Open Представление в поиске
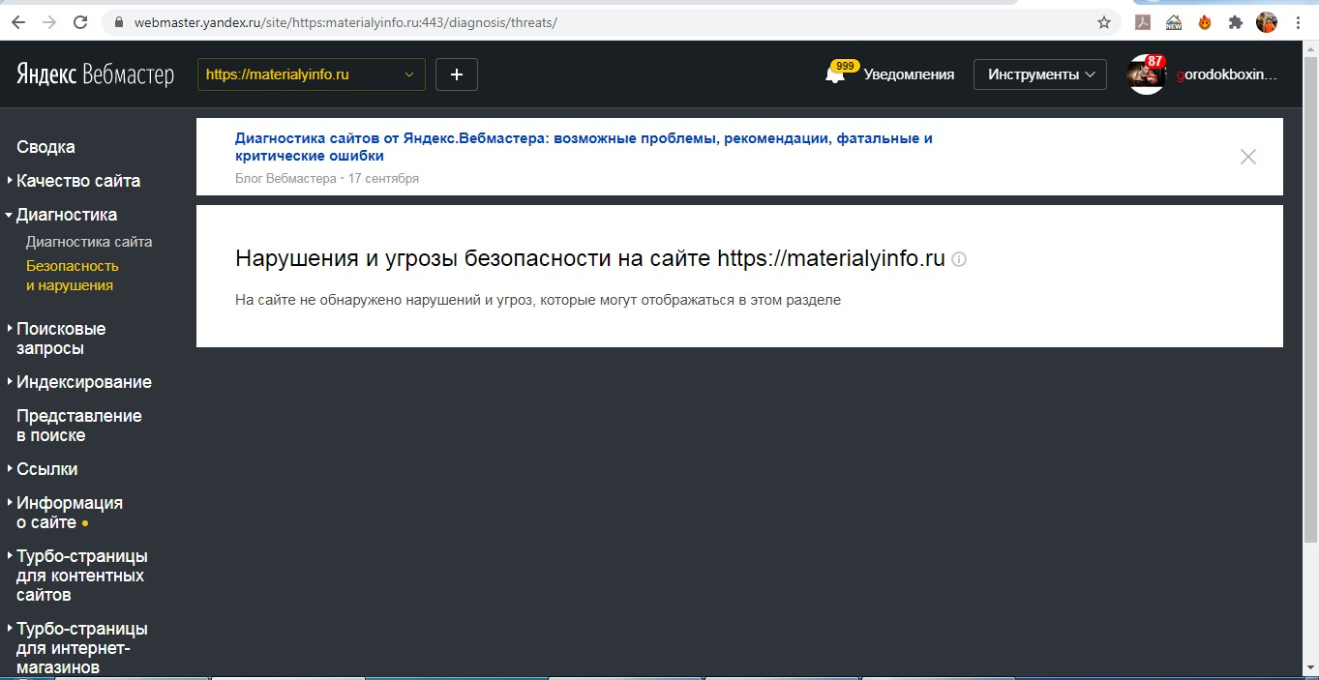 click(x=79, y=426)
